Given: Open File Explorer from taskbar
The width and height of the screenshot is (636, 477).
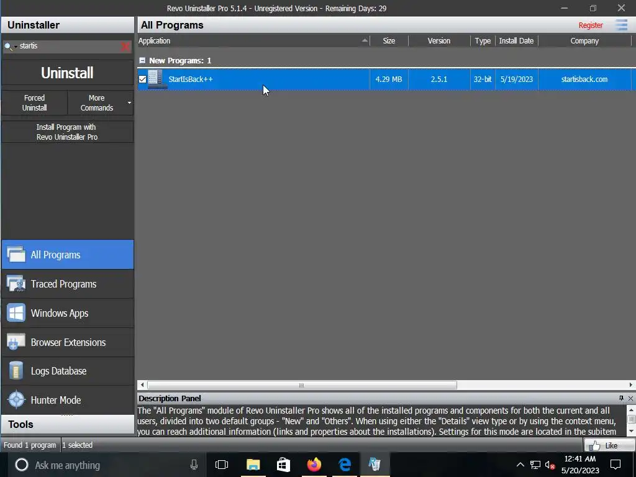Looking at the screenshot, I should [253, 465].
